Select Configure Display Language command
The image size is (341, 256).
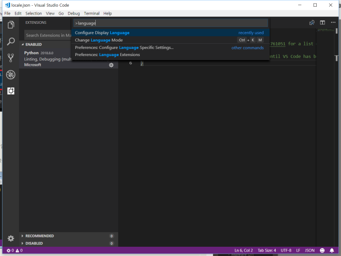pos(170,33)
